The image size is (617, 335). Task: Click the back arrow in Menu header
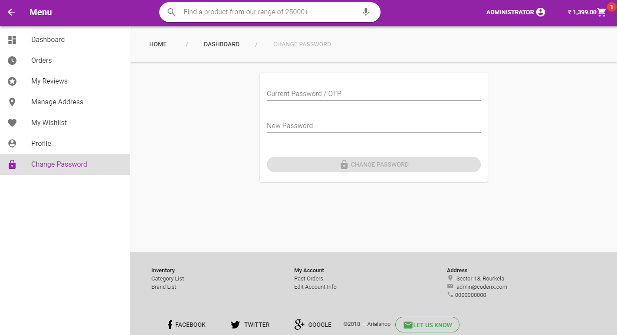coord(11,12)
